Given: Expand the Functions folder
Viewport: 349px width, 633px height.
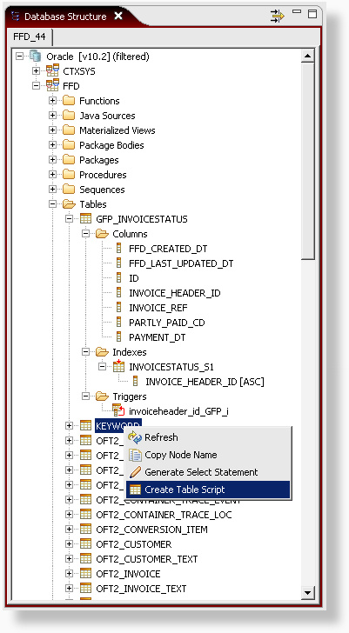Looking at the screenshot, I should click(52, 101).
